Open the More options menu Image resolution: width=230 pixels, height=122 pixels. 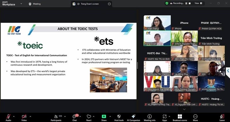(x=195, y=118)
